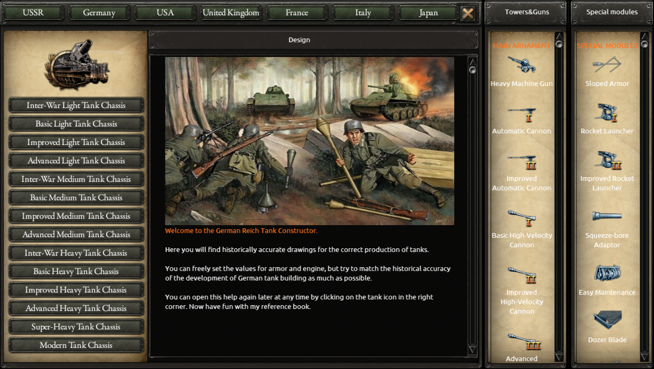Screen dimensions: 654x369
Task: Select Super-Heavy Tank Chassis button
Action: tap(76, 327)
